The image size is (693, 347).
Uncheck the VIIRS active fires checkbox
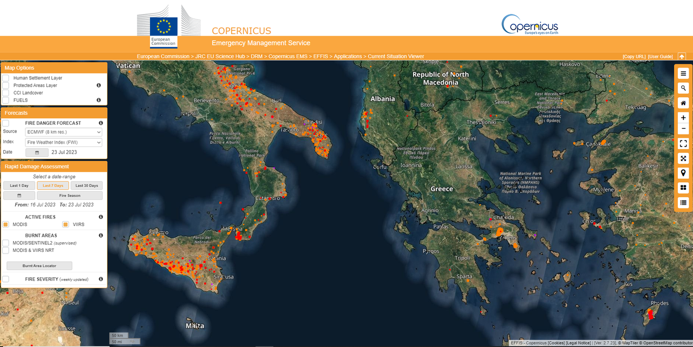click(65, 224)
